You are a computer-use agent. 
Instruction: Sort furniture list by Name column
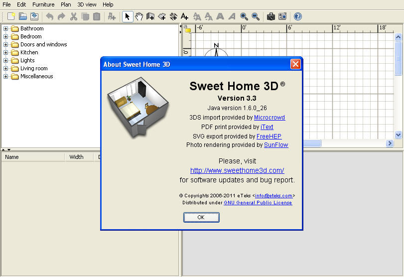(x=33, y=157)
